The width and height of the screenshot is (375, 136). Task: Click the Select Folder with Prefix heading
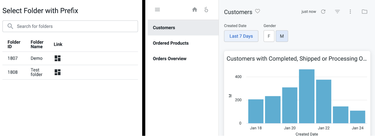40,11
